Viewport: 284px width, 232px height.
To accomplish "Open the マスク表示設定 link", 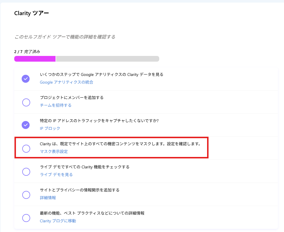I will [x=54, y=152].
